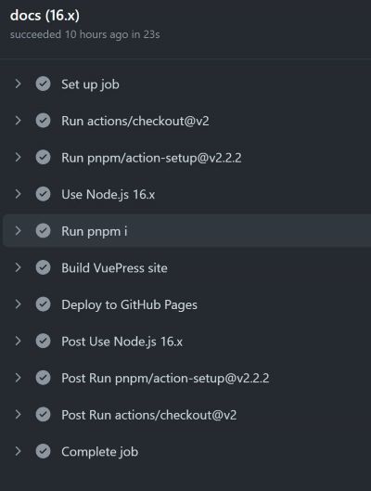
Task: Click the checkmark icon next to Run pnpm/action-setup@v2.2.2
Action: click(43, 158)
